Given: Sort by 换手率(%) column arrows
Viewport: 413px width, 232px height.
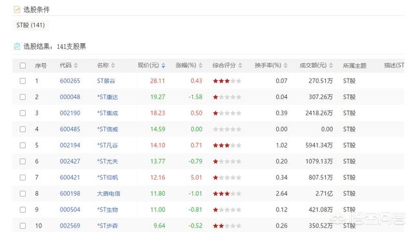Looking at the screenshot, I should [285, 65].
